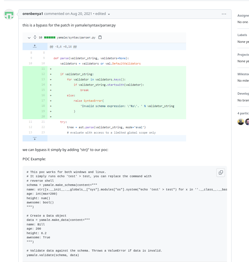249x262 pixels.
Task: Select 'if validator_string:' added diff line
Action: 77,74
